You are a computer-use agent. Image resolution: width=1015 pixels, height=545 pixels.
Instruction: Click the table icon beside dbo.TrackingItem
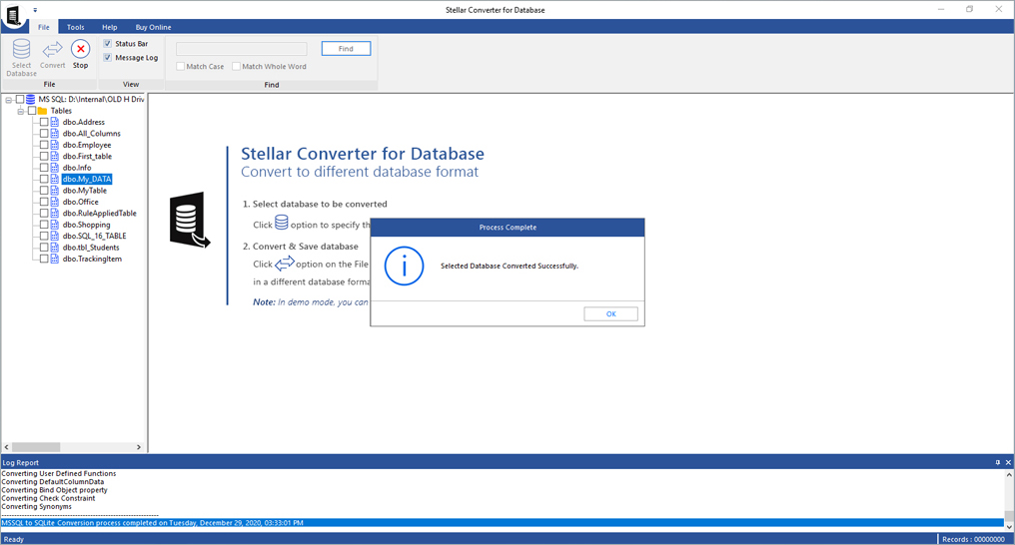point(55,259)
